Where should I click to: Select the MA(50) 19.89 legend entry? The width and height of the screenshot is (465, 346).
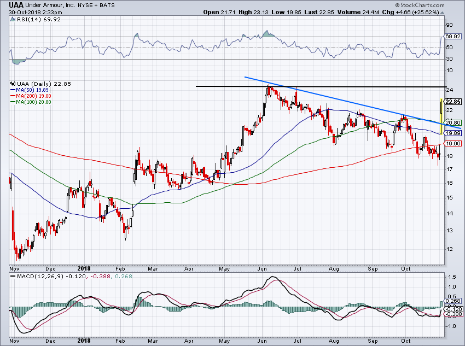[x=29, y=90]
